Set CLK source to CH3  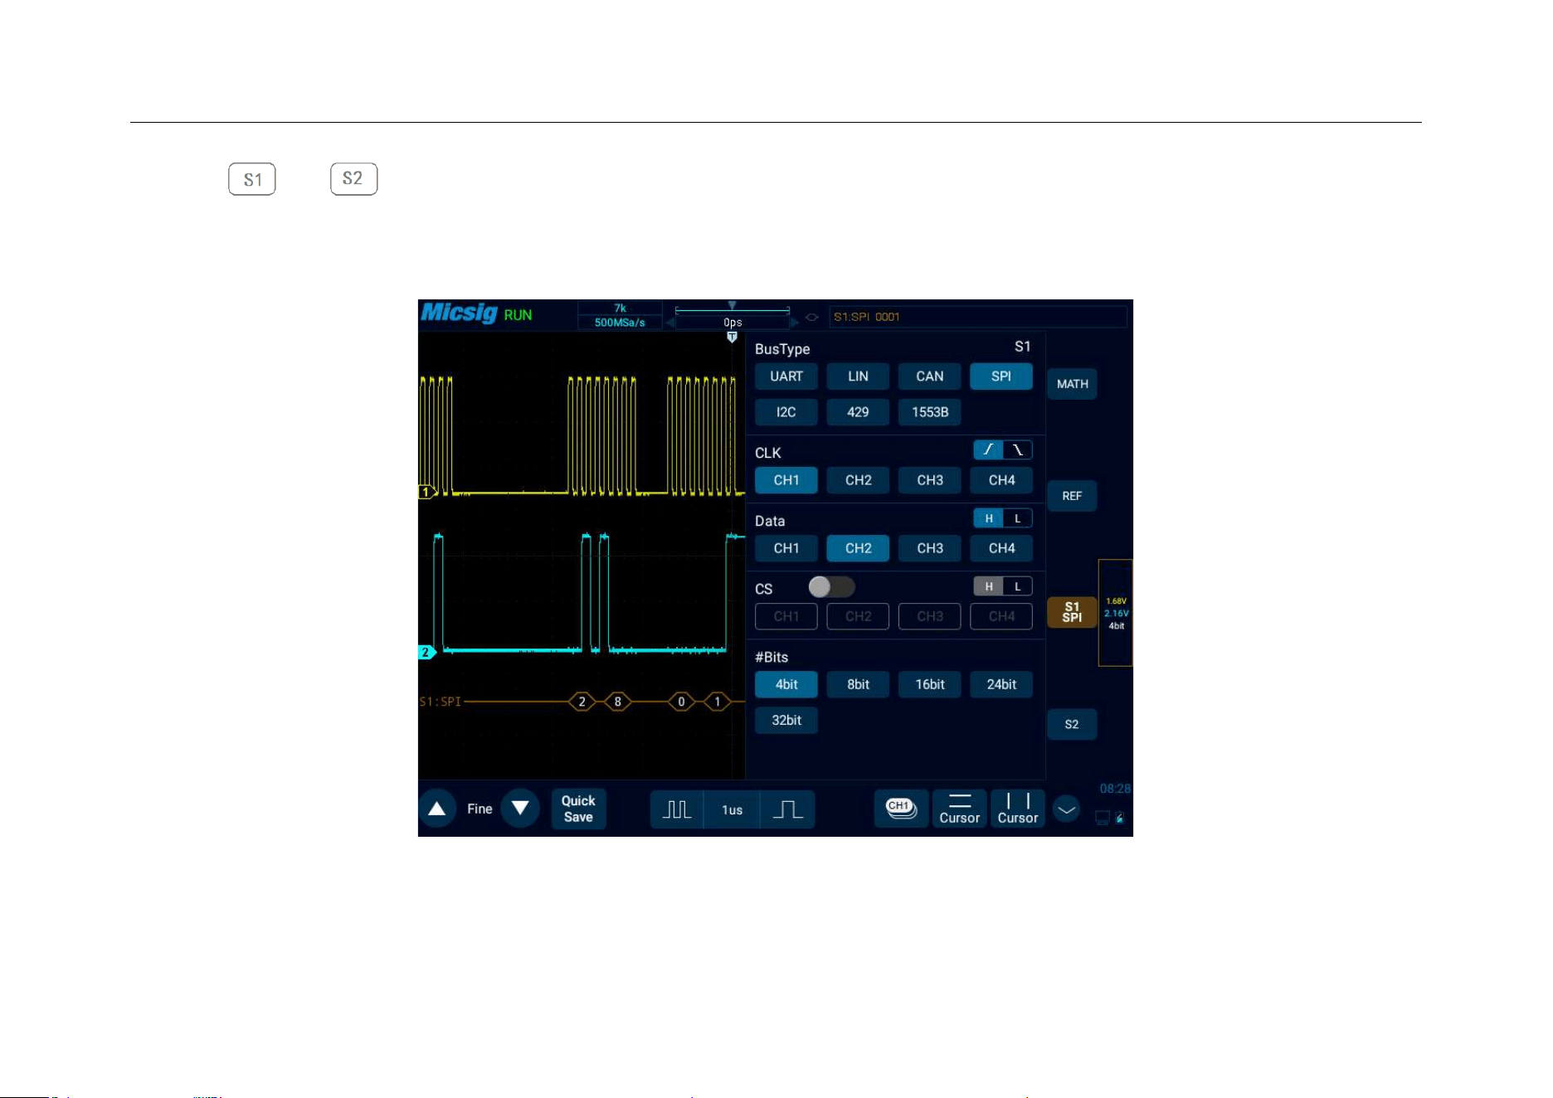929,480
